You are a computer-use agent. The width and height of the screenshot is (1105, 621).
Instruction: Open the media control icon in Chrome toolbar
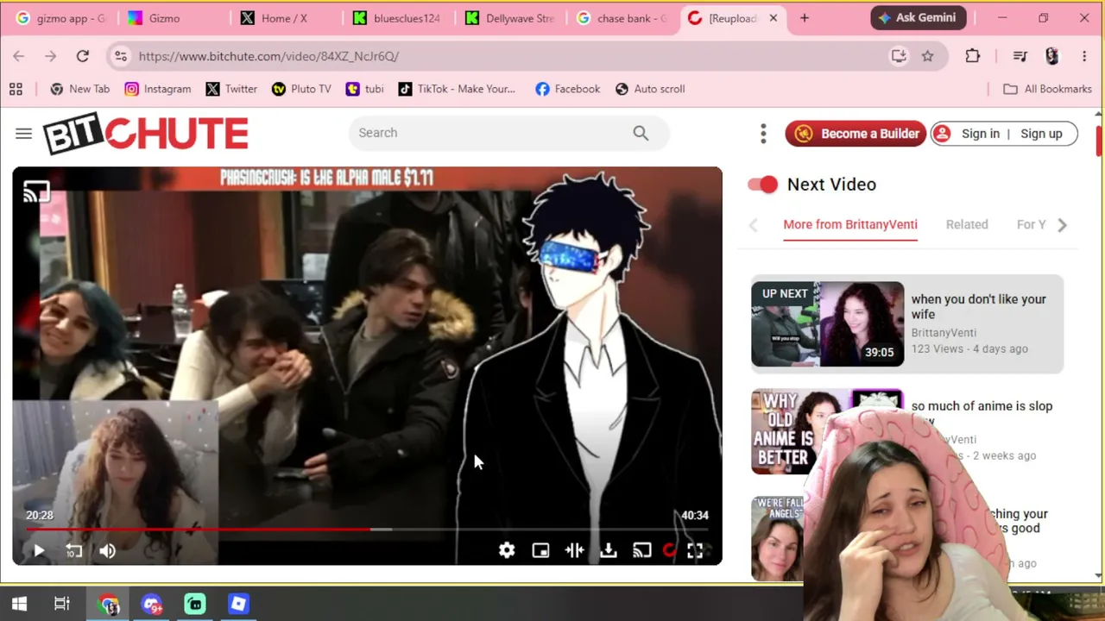pos(1020,56)
